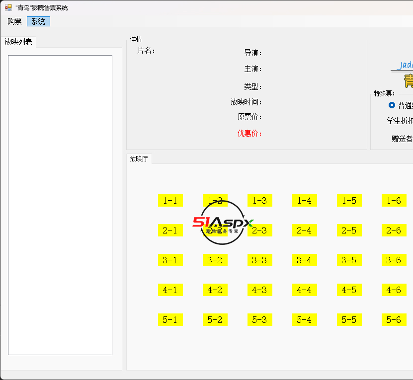Image resolution: width=413 pixels, height=380 pixels.
Task: Select seat 5-5
Action: pyautogui.click(x=349, y=319)
